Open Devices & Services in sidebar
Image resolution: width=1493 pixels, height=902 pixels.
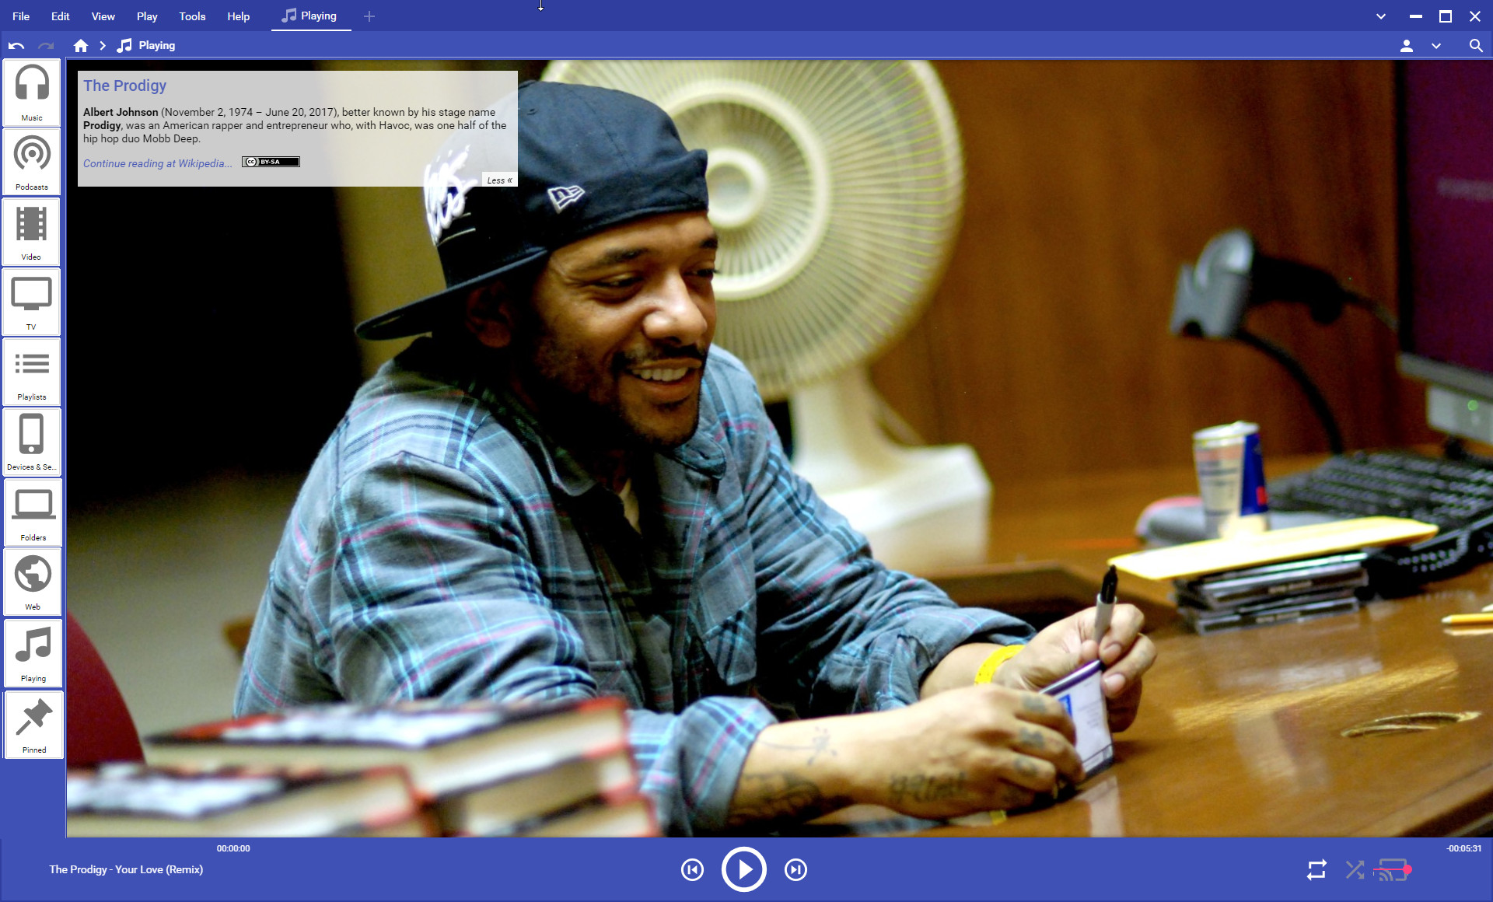click(x=32, y=442)
